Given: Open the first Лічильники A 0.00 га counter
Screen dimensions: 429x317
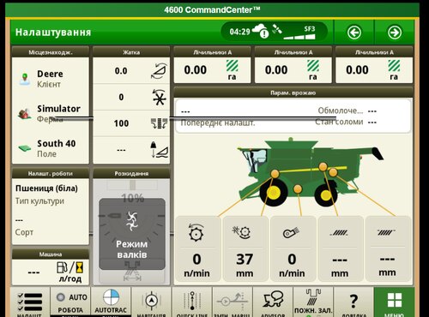Looking at the screenshot, I should 212,70.
